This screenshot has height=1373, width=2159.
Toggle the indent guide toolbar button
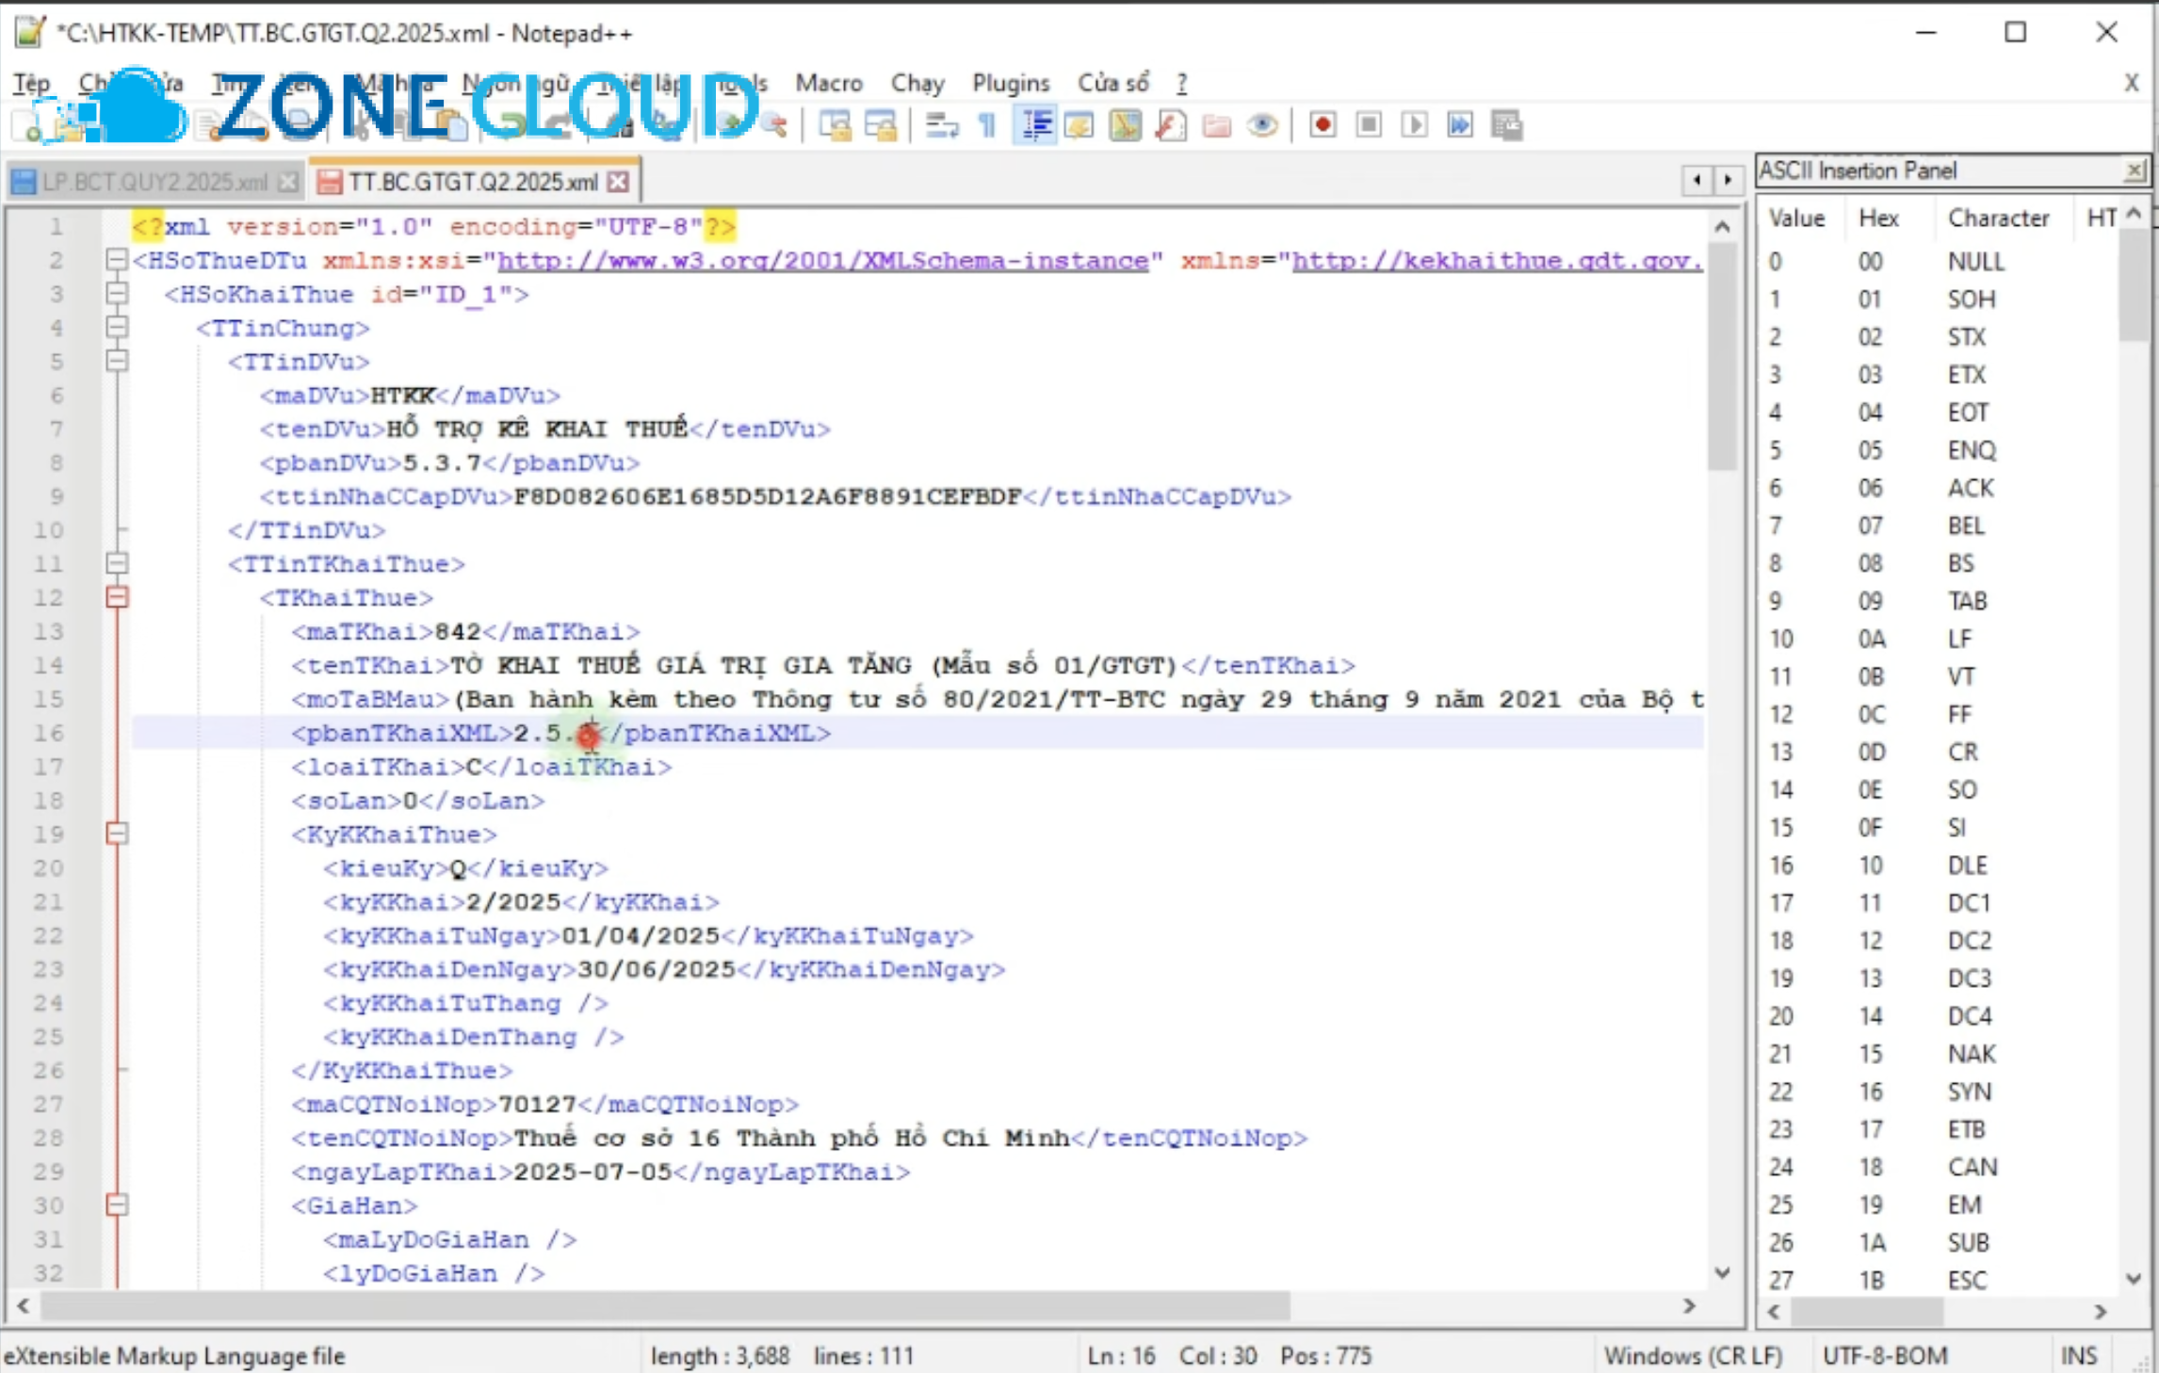pyautogui.click(x=1034, y=125)
